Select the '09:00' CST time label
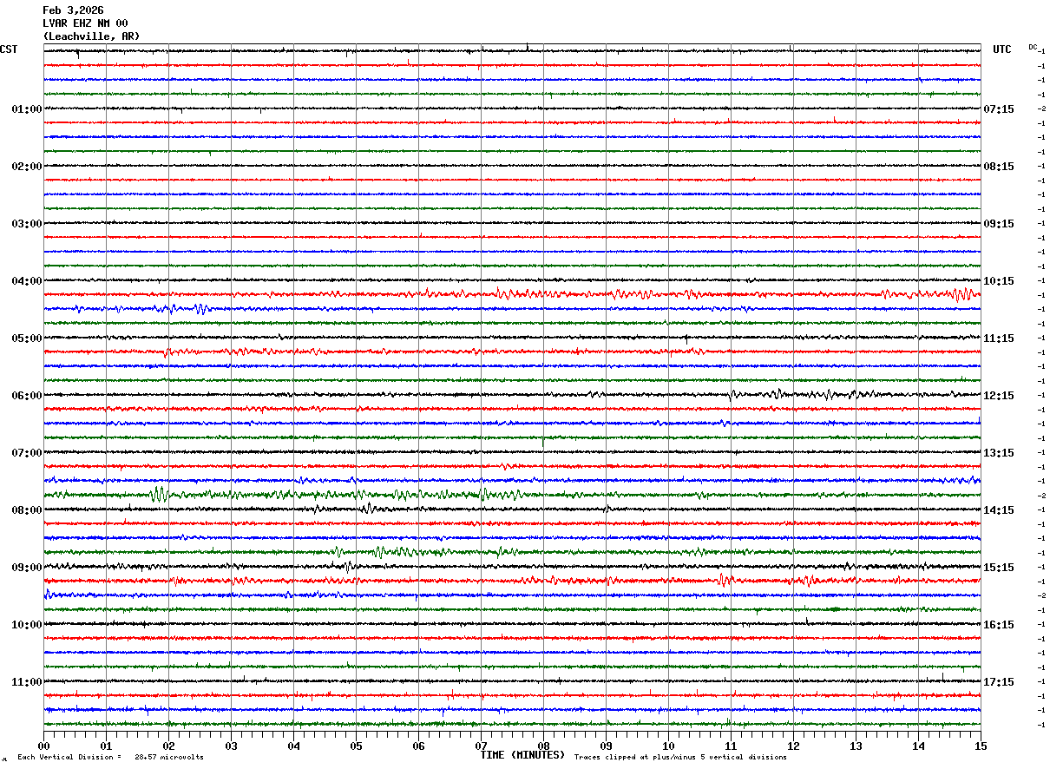 27,568
